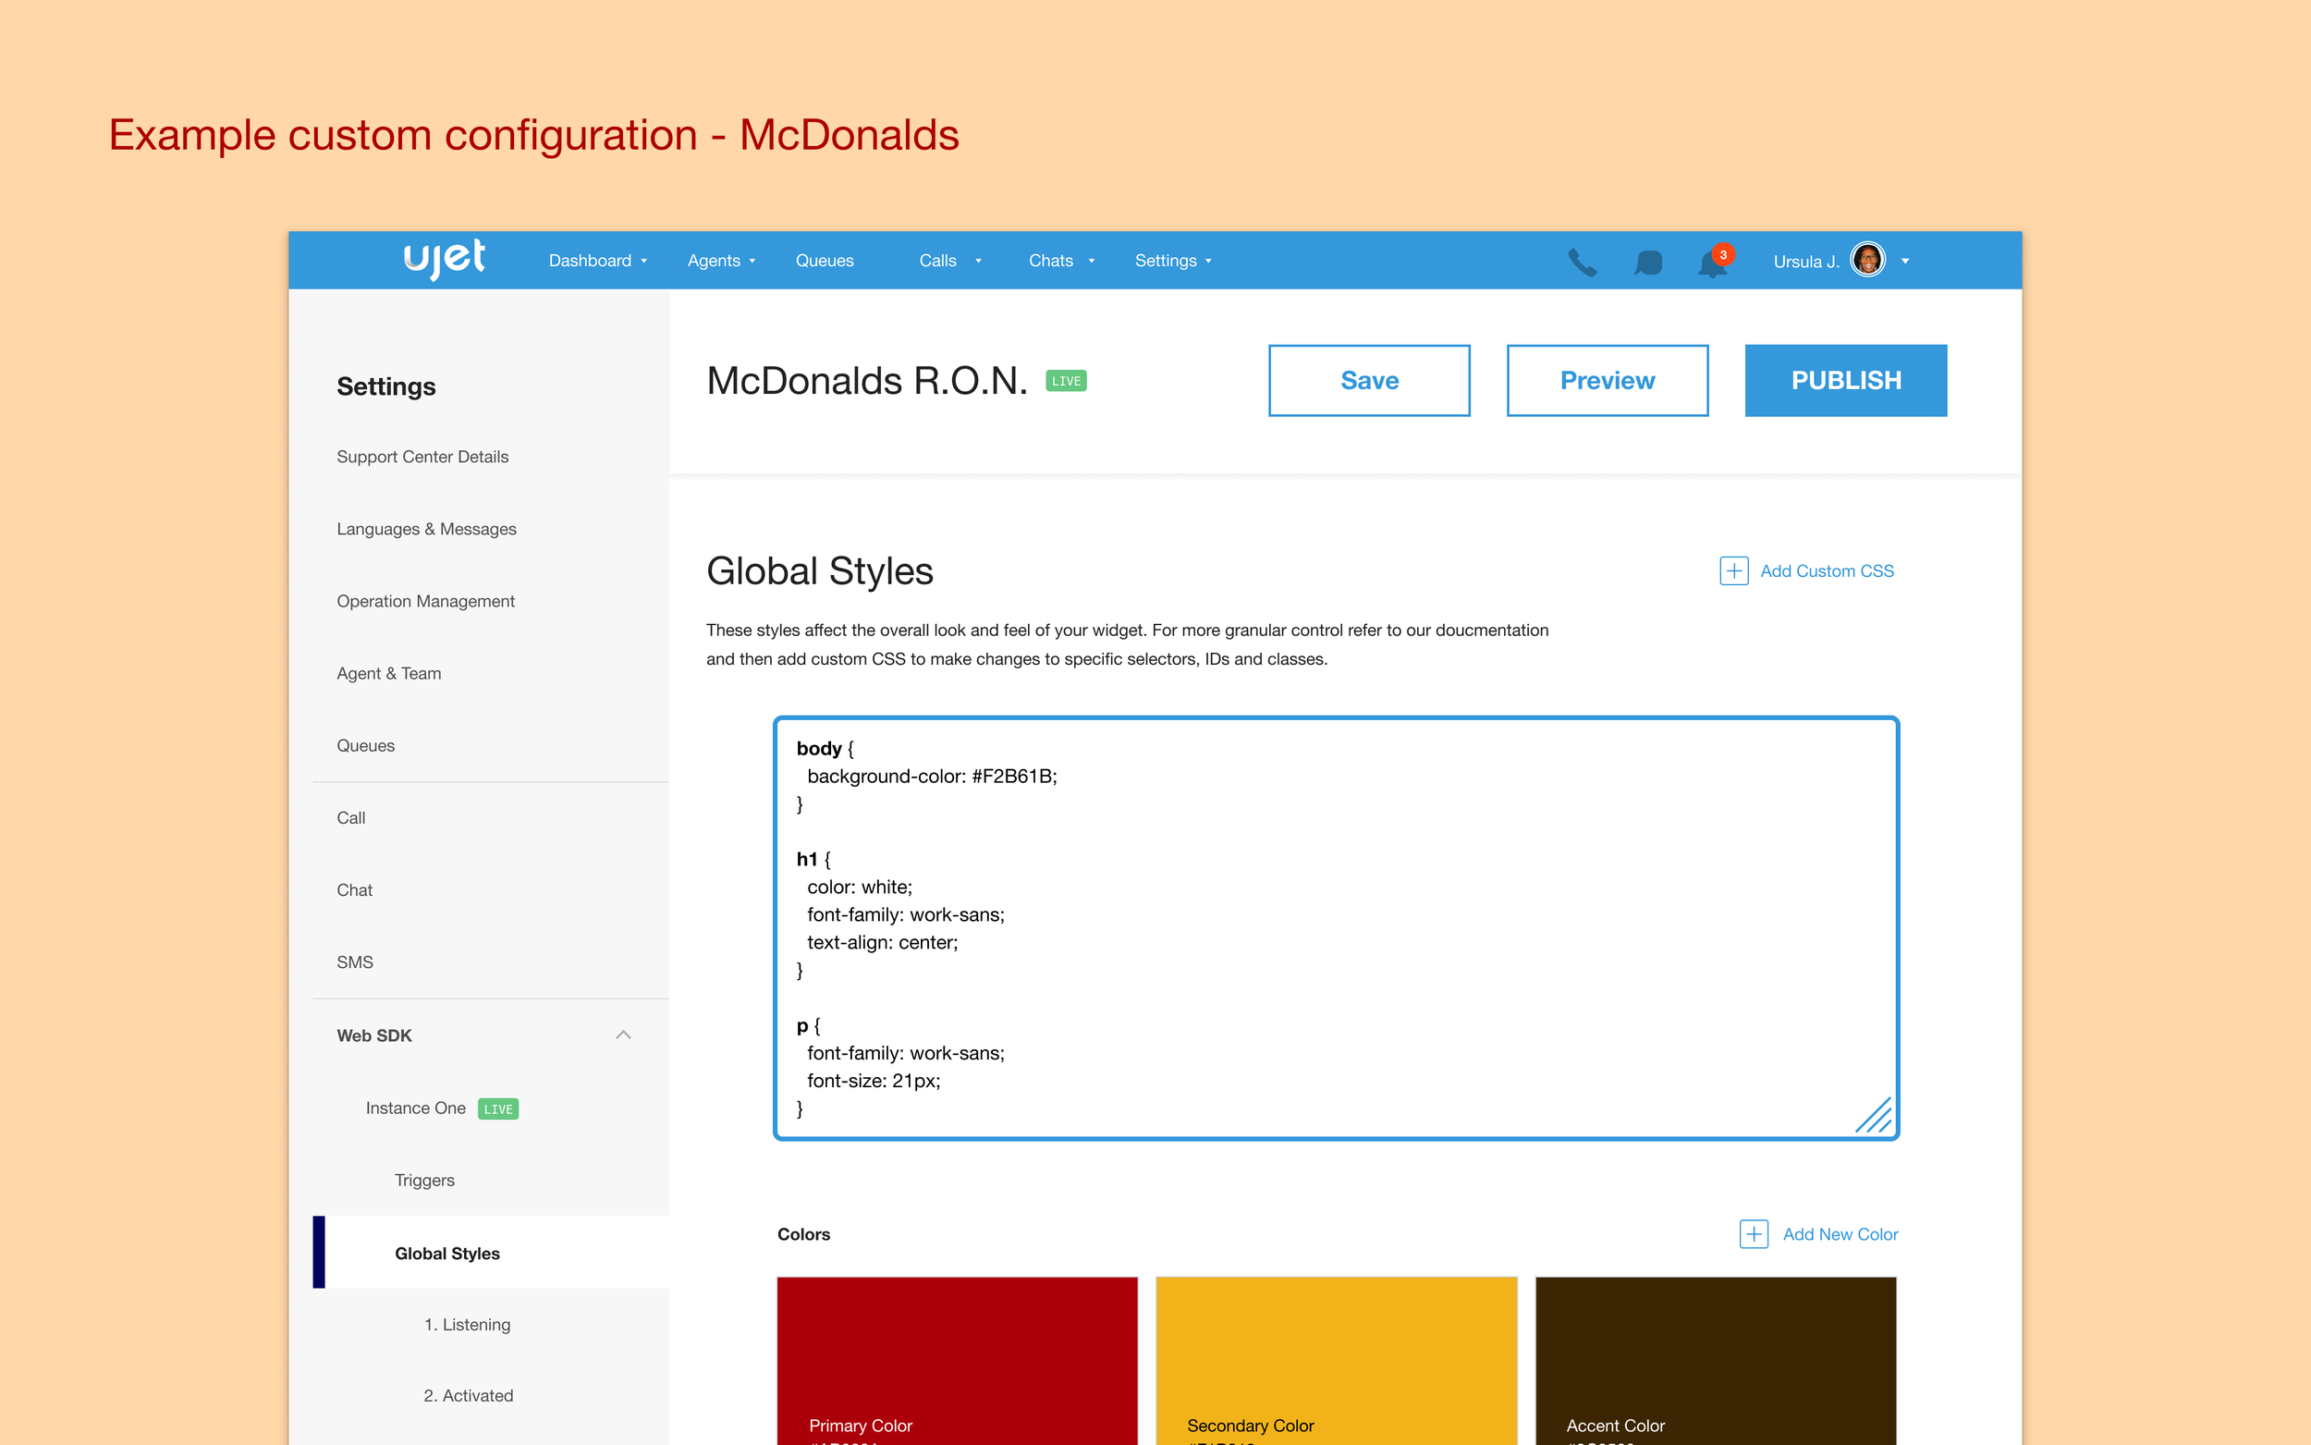Click the McDonalds R.O.N. title
The width and height of the screenshot is (2311, 1445).
(867, 380)
